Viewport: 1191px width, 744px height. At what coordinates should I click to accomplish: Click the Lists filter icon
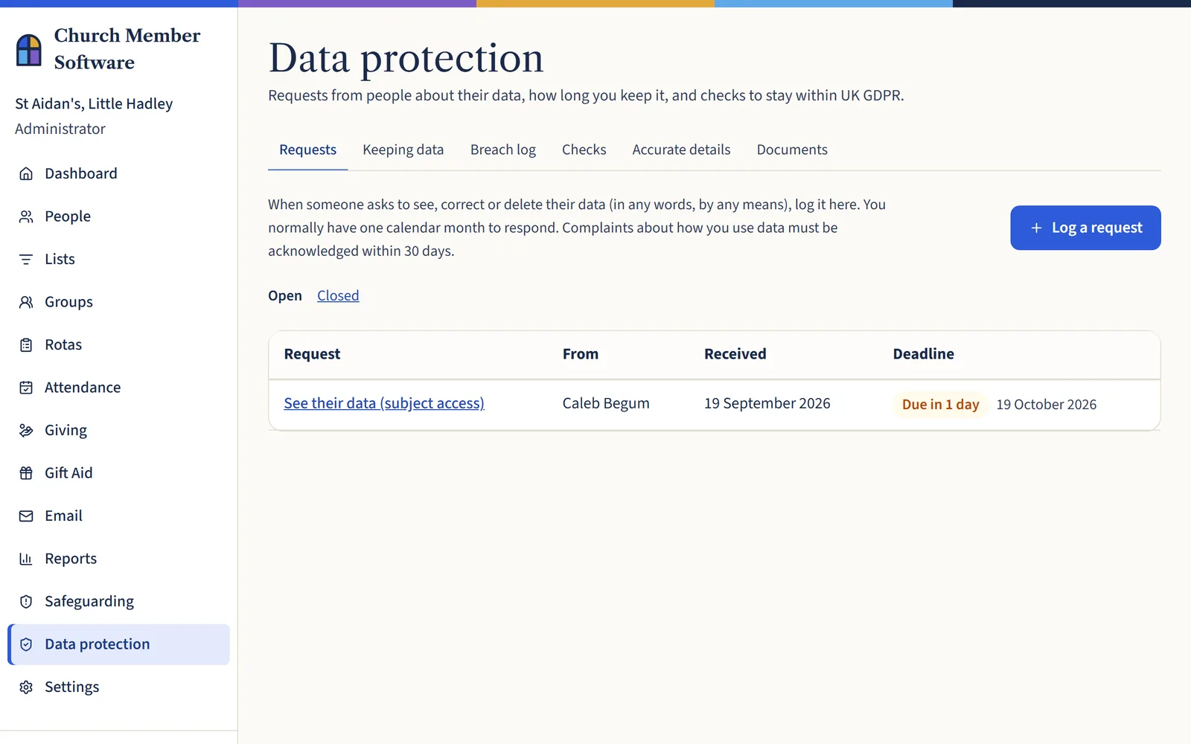[26, 259]
